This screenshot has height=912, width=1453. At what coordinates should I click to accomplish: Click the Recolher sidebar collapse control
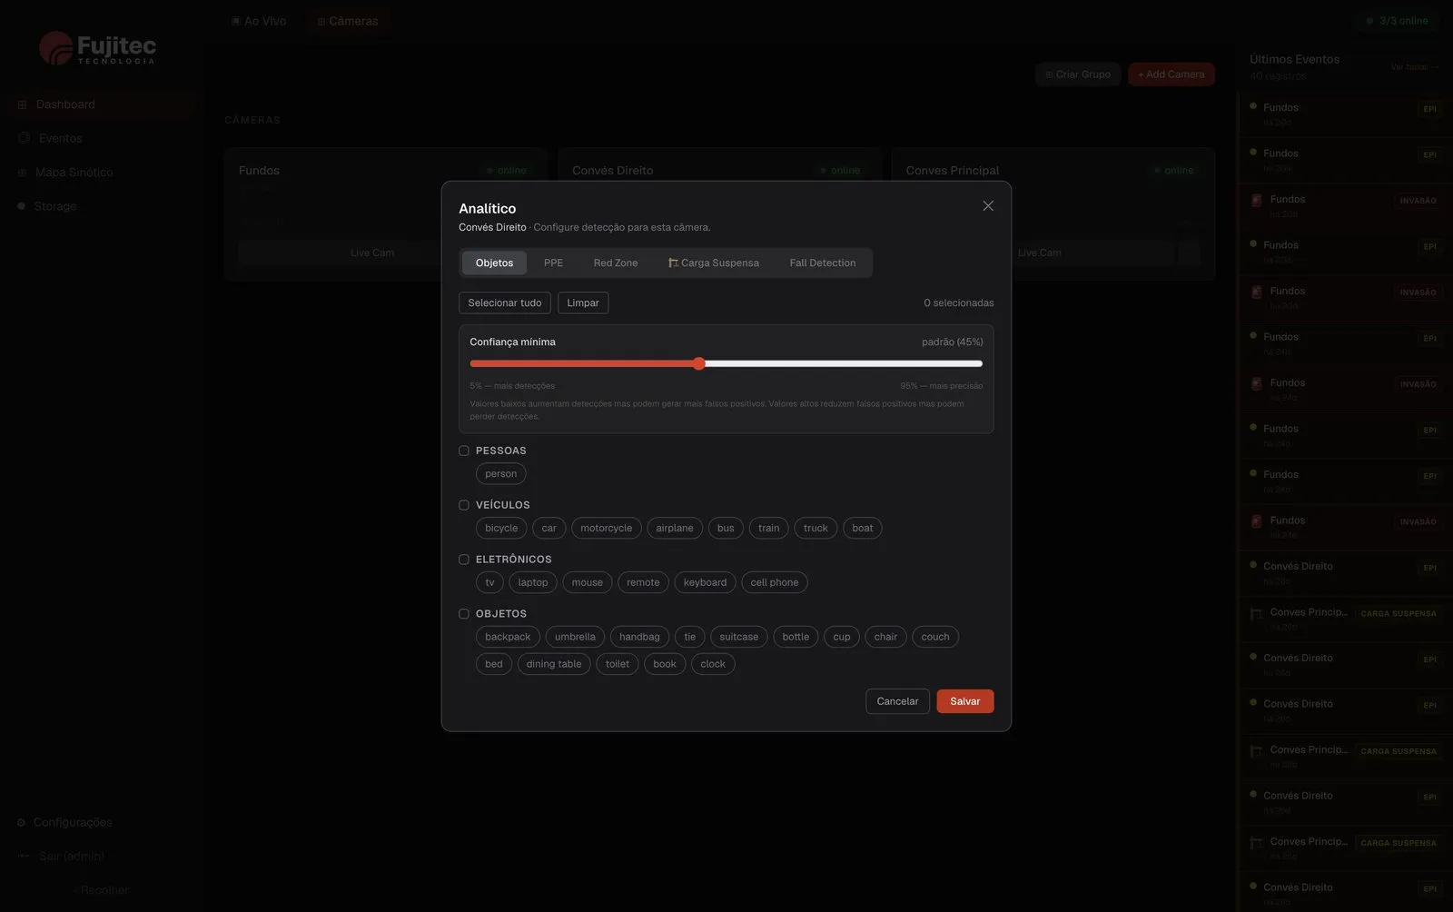[x=101, y=890]
